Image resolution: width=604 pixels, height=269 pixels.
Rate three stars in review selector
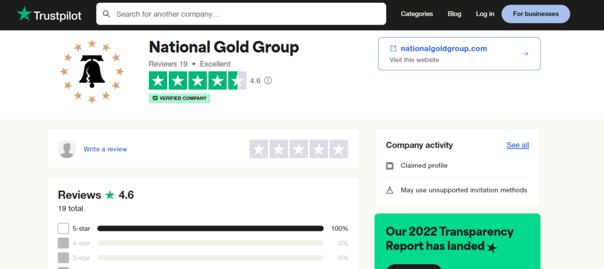(299, 149)
